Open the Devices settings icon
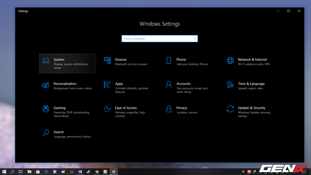This screenshot has height=175, width=311. [x=107, y=60]
